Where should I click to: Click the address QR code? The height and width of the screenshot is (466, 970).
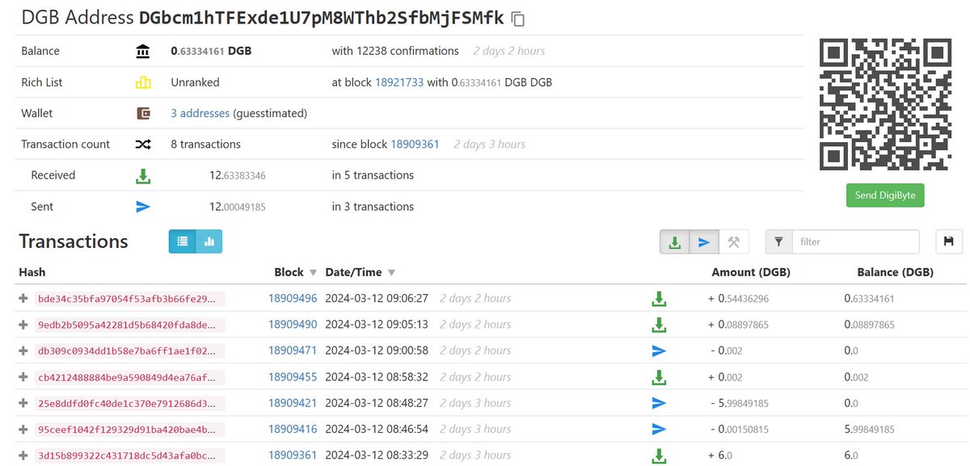click(x=885, y=104)
